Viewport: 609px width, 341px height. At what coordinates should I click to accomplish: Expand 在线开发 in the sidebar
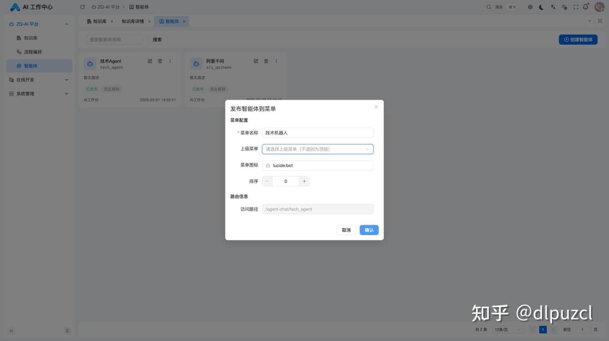tap(38, 80)
